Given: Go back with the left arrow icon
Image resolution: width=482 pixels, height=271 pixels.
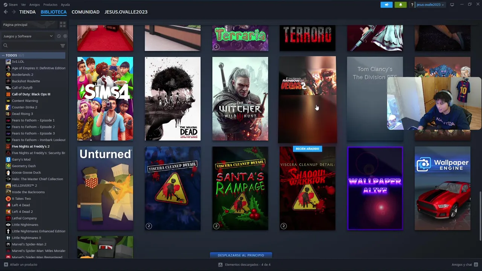Looking at the screenshot, I should click(6, 12).
